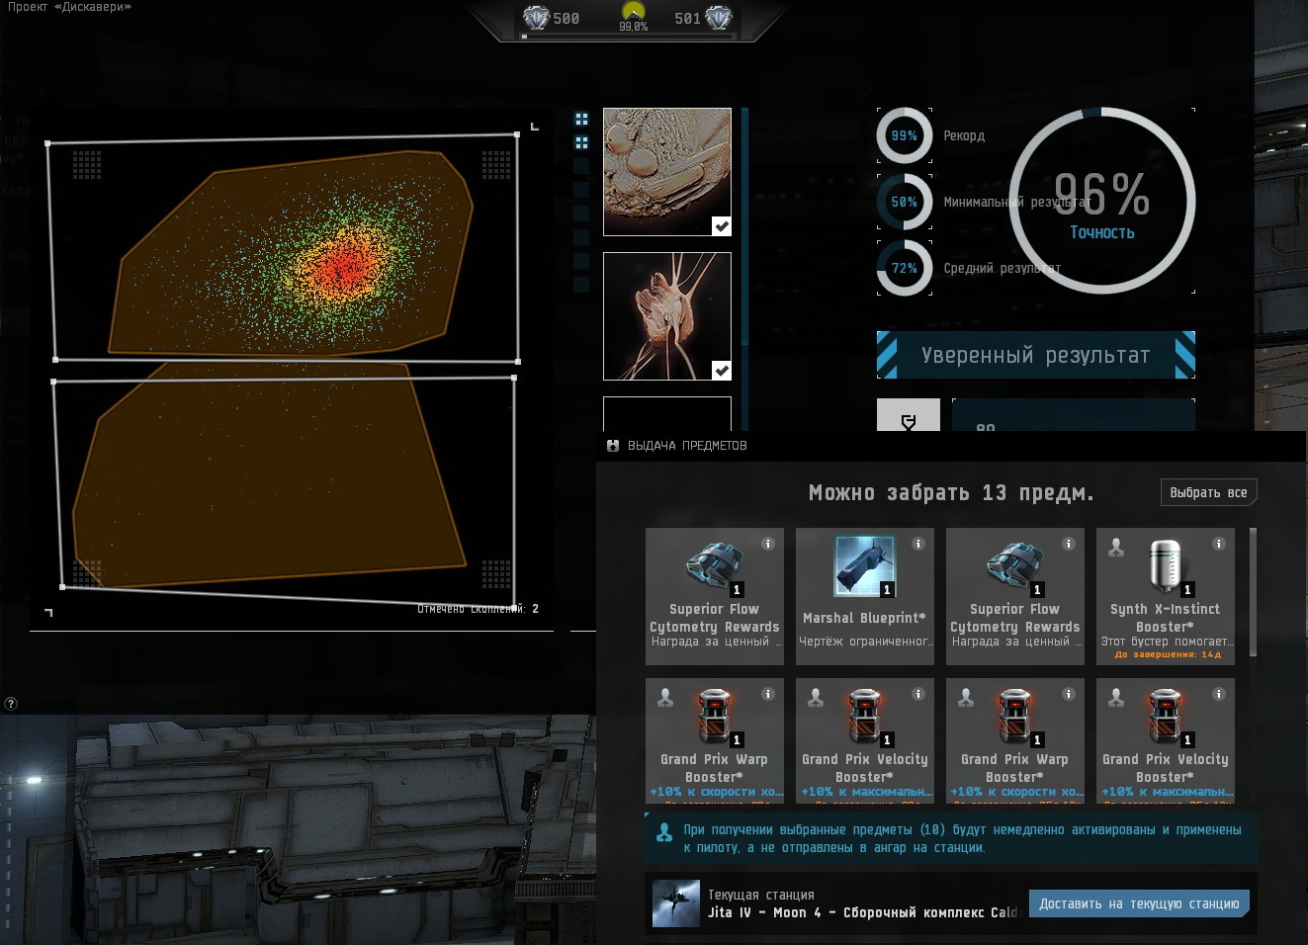Click the 'Минимальный результат' label
The height and width of the screenshot is (945, 1308).
(1017, 202)
